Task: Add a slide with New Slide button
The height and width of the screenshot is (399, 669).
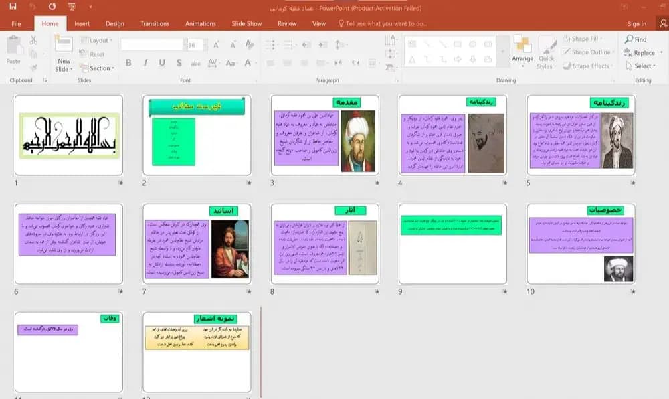Action: point(64,54)
